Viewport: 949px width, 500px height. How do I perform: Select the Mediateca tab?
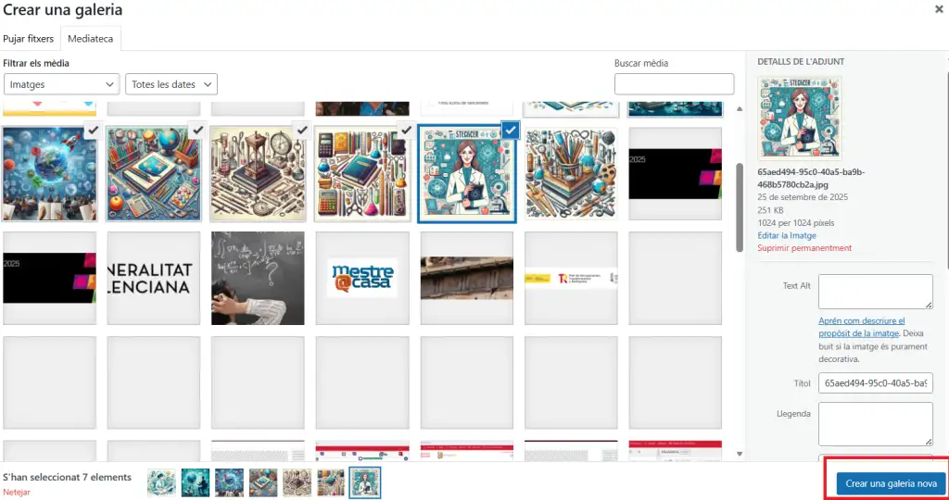pyautogui.click(x=90, y=39)
